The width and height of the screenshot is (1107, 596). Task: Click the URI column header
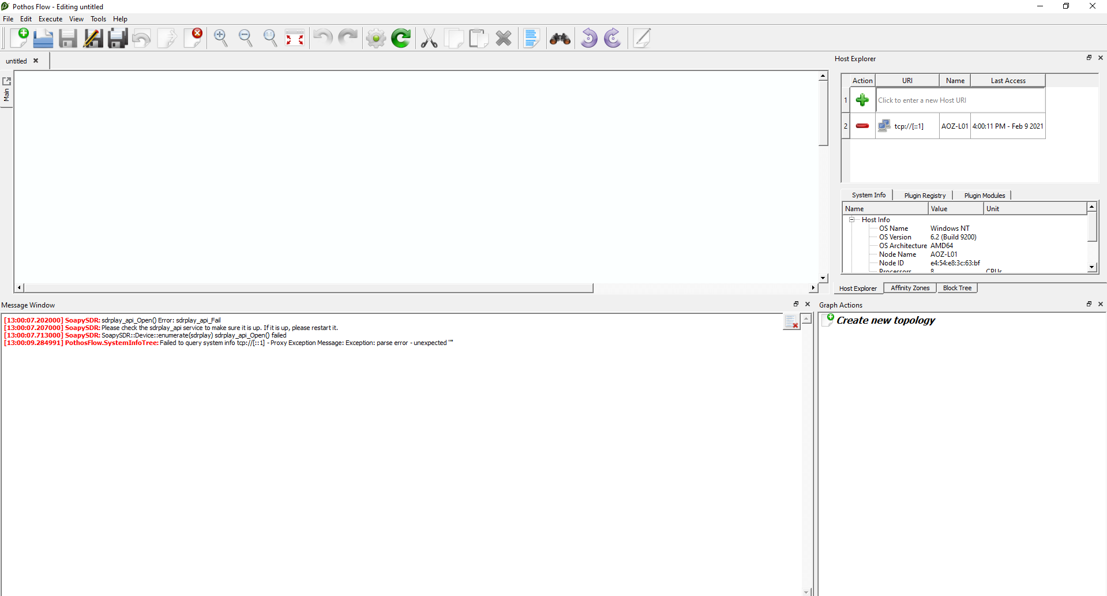907,81
